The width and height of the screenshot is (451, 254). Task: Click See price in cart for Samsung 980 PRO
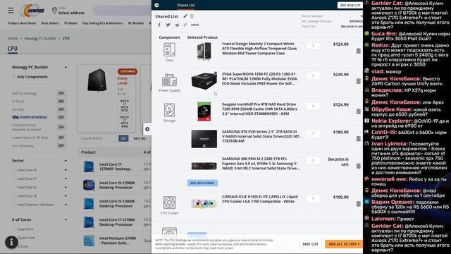tap(338, 162)
